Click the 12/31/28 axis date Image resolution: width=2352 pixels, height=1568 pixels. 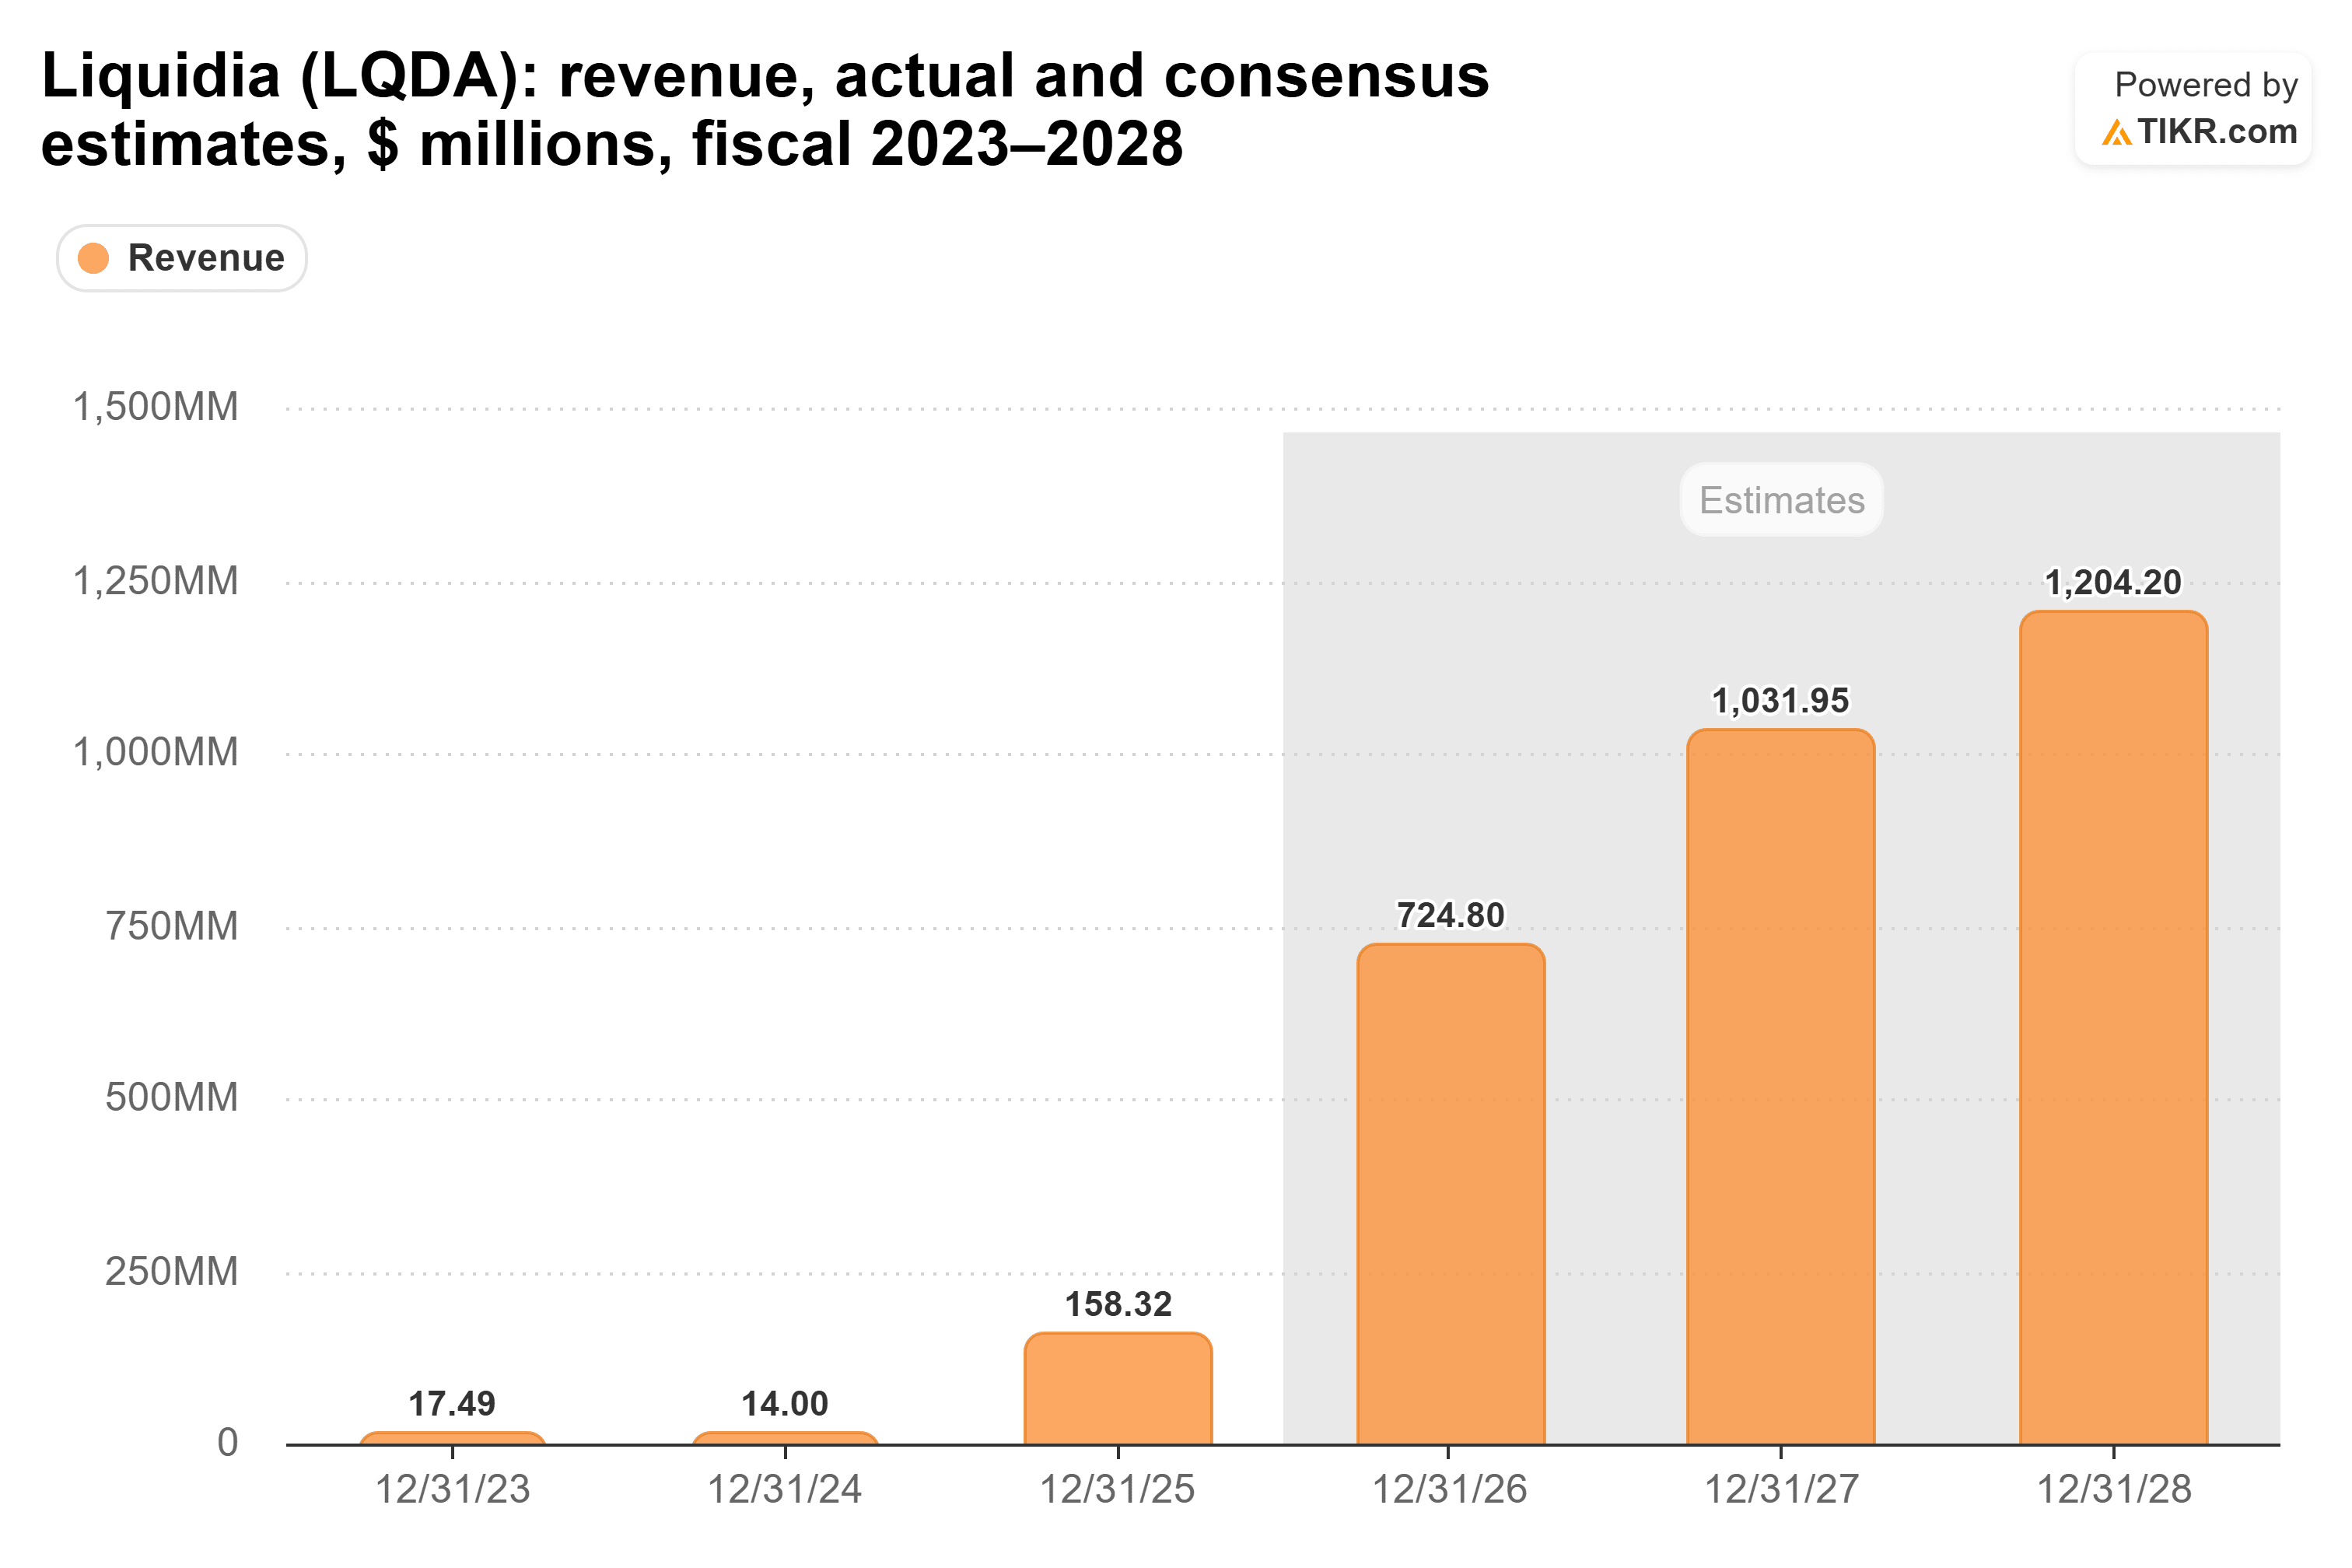pos(2114,1490)
